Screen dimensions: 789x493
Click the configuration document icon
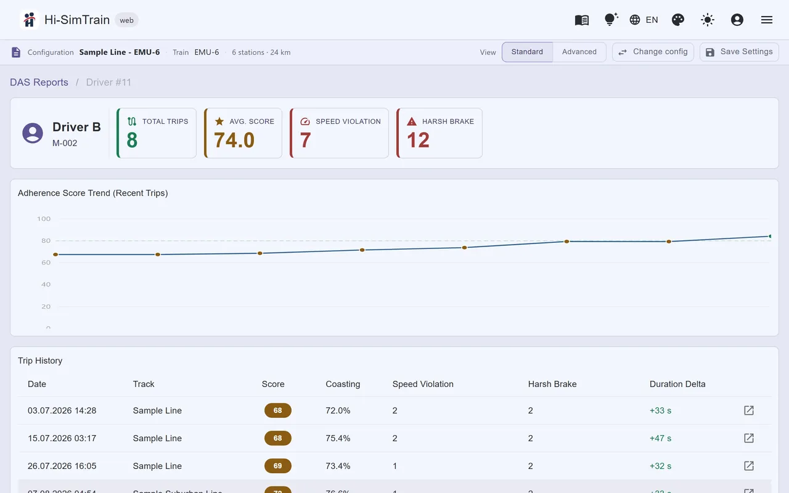[16, 52]
